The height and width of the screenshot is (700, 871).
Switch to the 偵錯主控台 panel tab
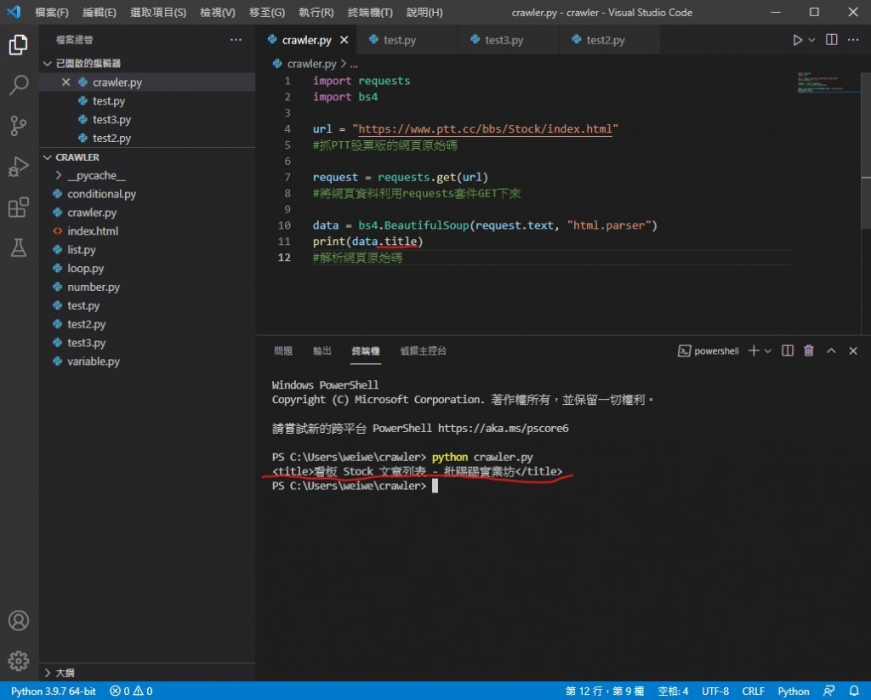coord(424,350)
